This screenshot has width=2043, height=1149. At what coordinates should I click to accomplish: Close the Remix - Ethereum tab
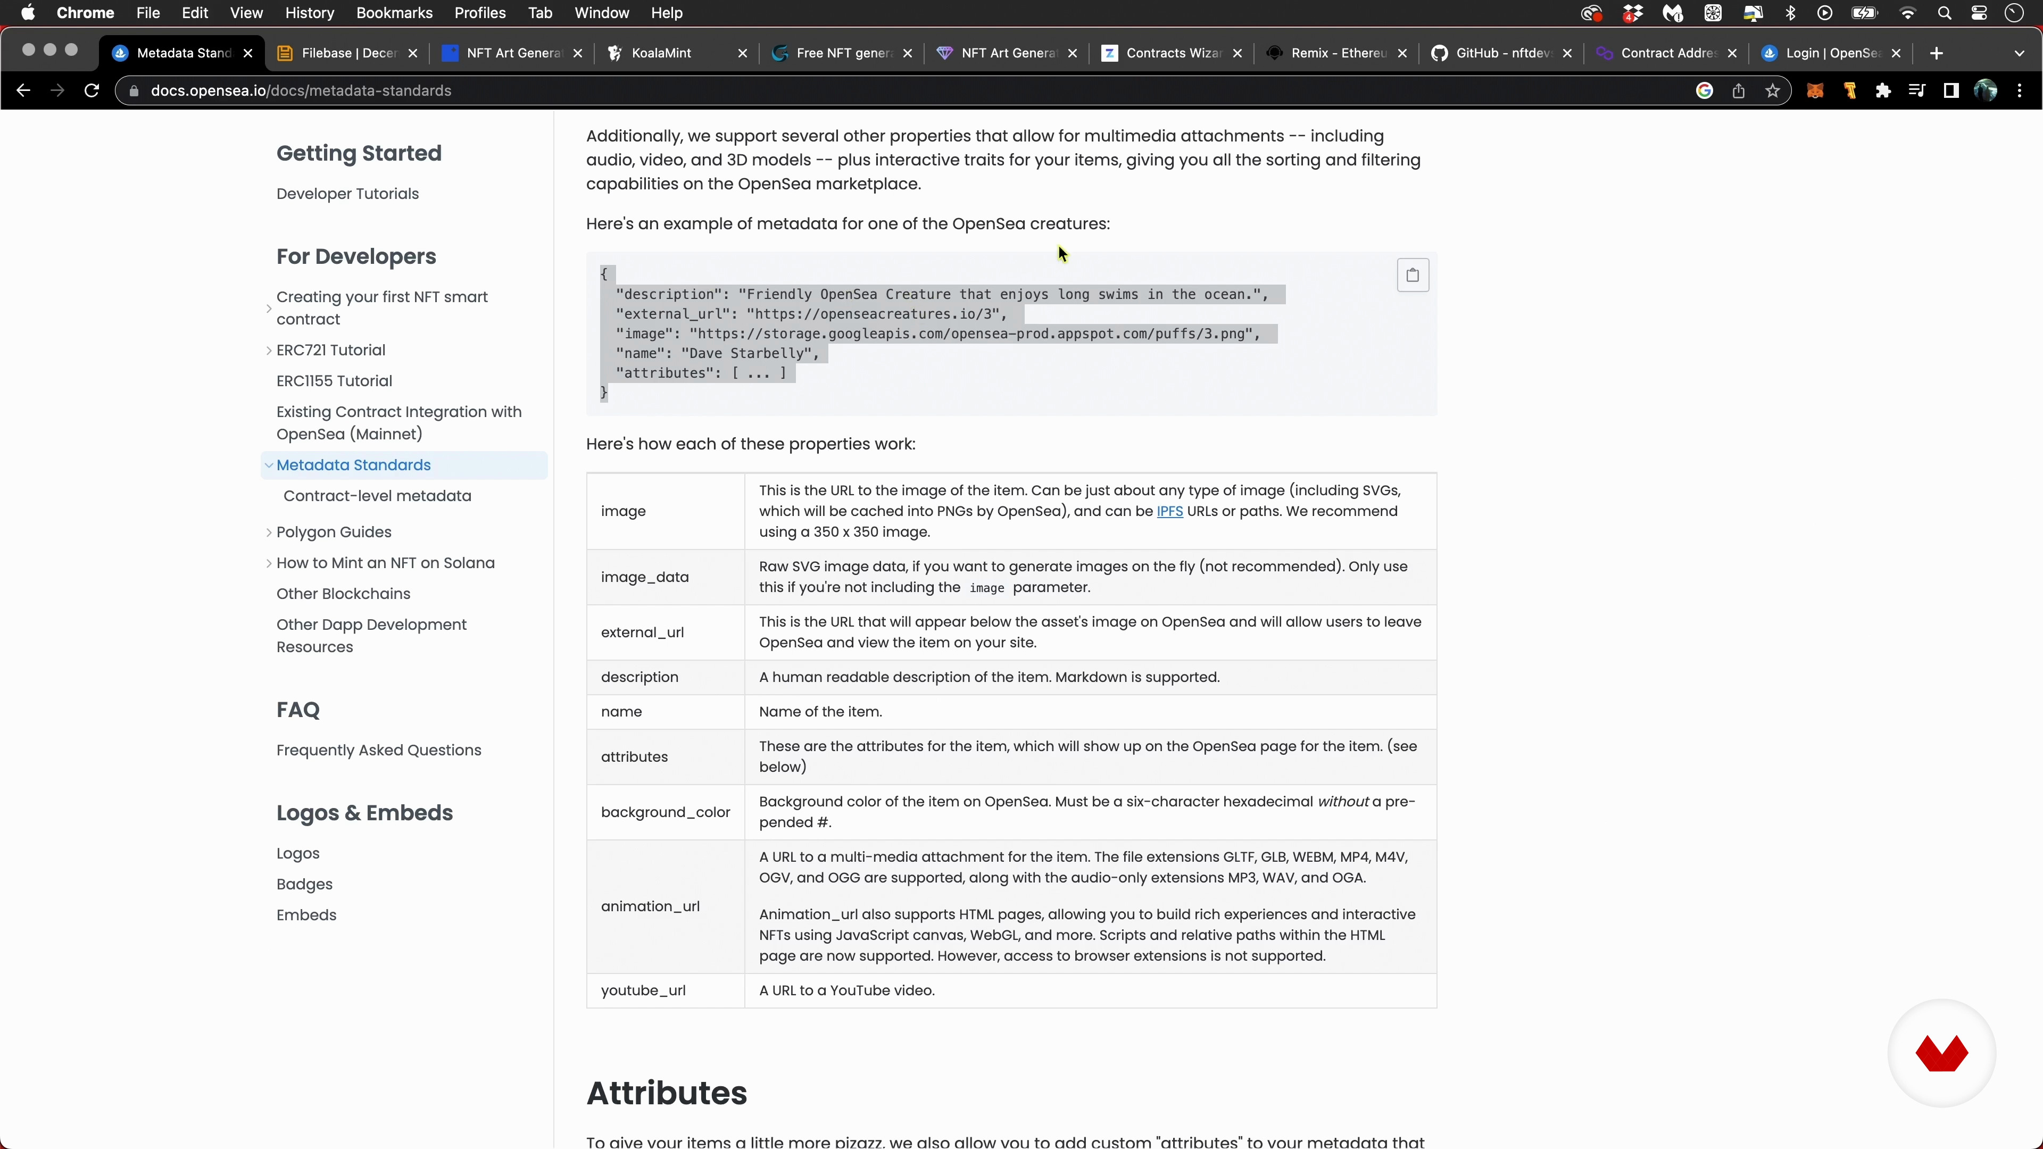1402,53
